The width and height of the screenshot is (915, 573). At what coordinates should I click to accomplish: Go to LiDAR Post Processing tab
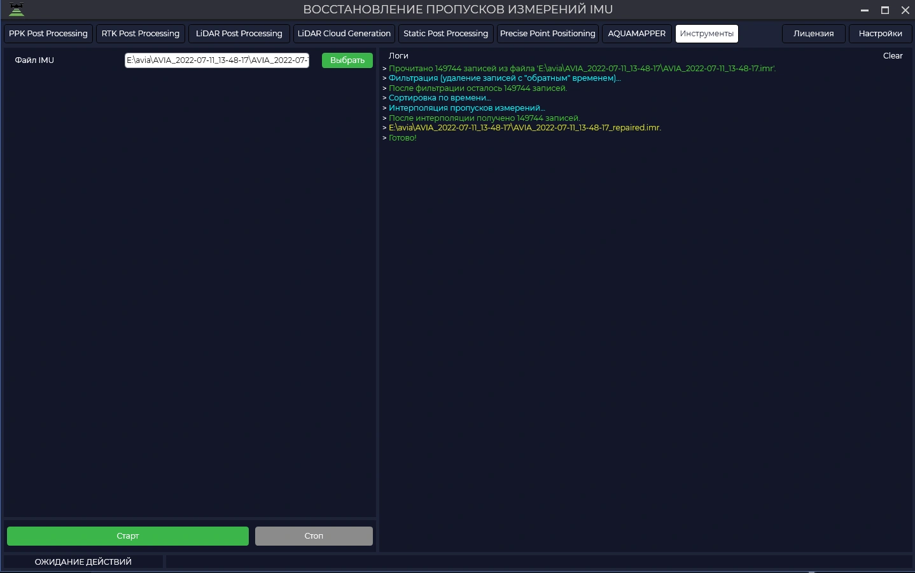click(x=239, y=34)
